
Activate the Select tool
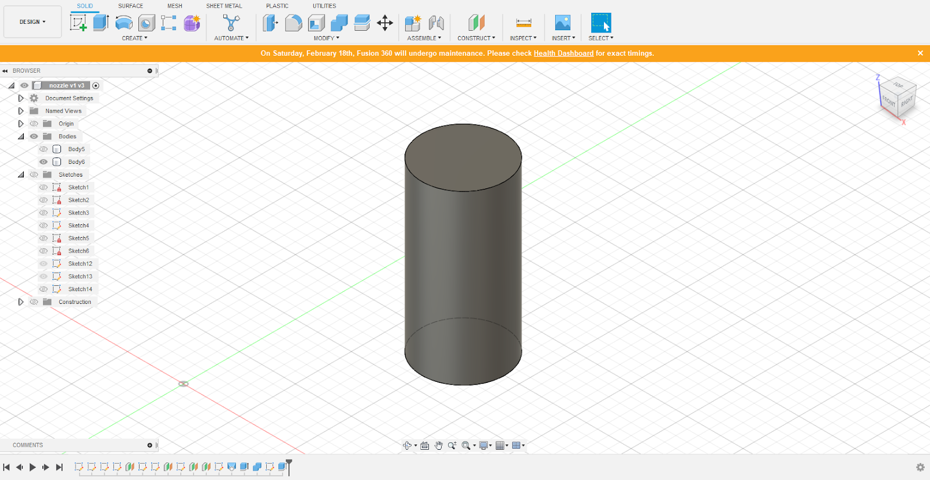[x=601, y=23]
